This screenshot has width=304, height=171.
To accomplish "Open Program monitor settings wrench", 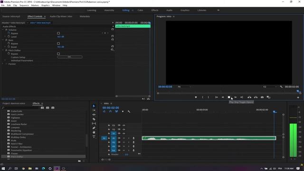I will pos(281,86).
